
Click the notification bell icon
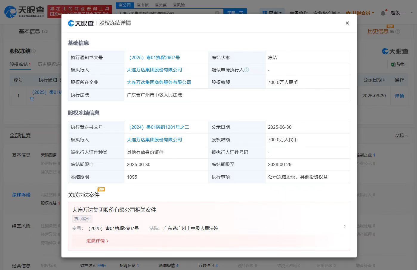pos(383,13)
